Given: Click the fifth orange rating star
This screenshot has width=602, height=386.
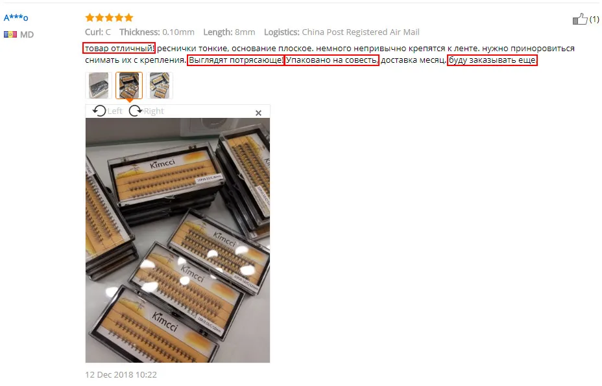Looking at the screenshot, I should 128,17.
